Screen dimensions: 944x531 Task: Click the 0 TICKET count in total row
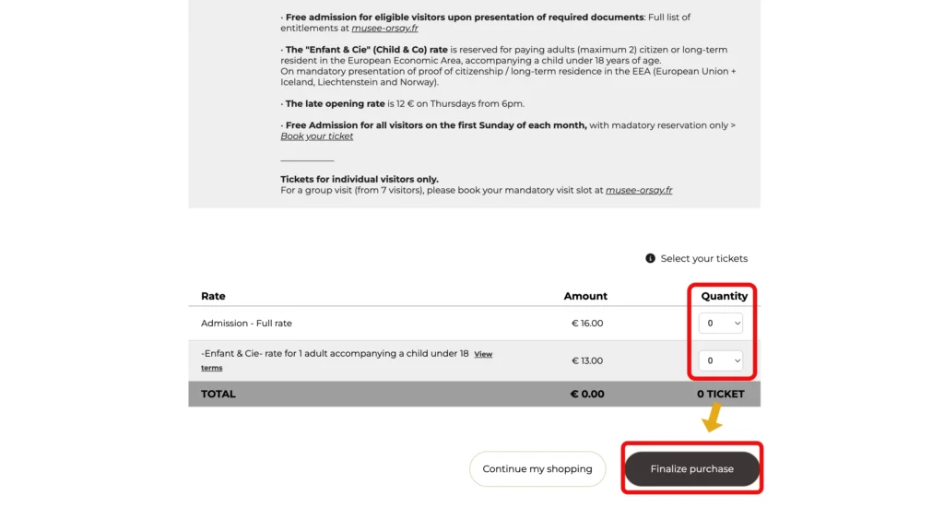click(720, 395)
